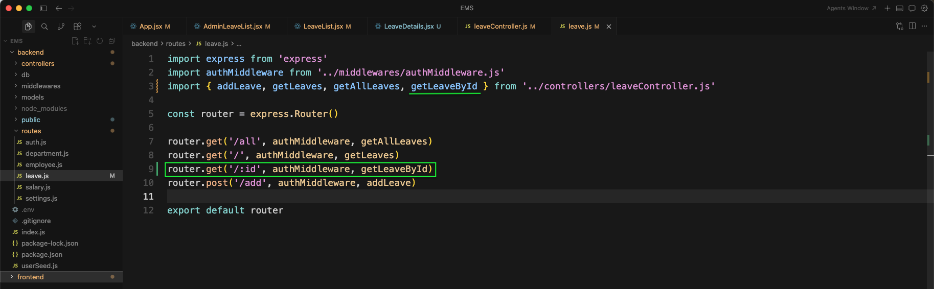Open the Source Control view icon
The width and height of the screenshot is (934, 289).
tap(61, 27)
